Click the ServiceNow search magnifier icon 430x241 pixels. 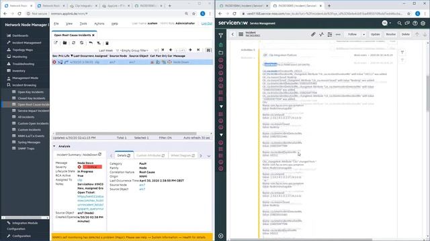(399, 23)
